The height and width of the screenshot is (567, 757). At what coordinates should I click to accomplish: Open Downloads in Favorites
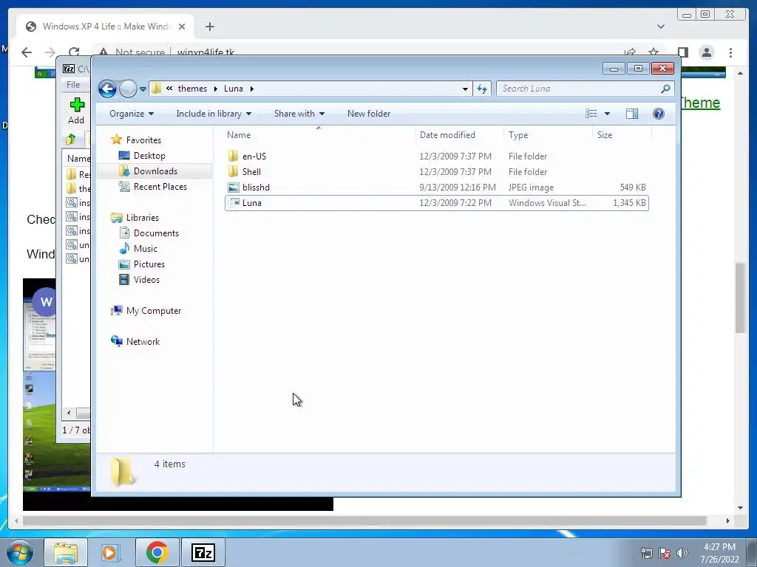click(x=155, y=171)
